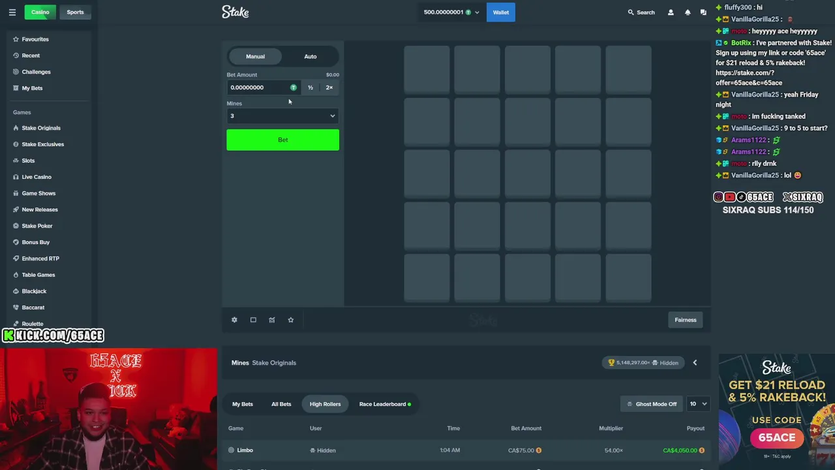Click the Stake Originals link beside Mines

(274, 363)
